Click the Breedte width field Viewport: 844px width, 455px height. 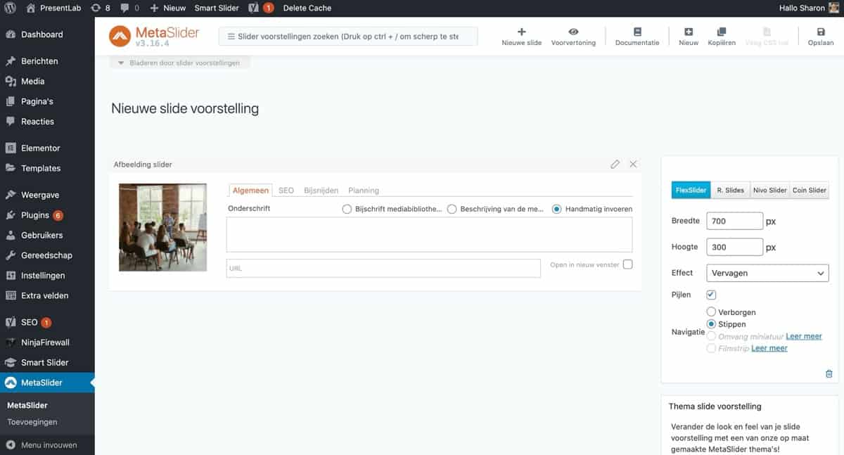coord(734,221)
